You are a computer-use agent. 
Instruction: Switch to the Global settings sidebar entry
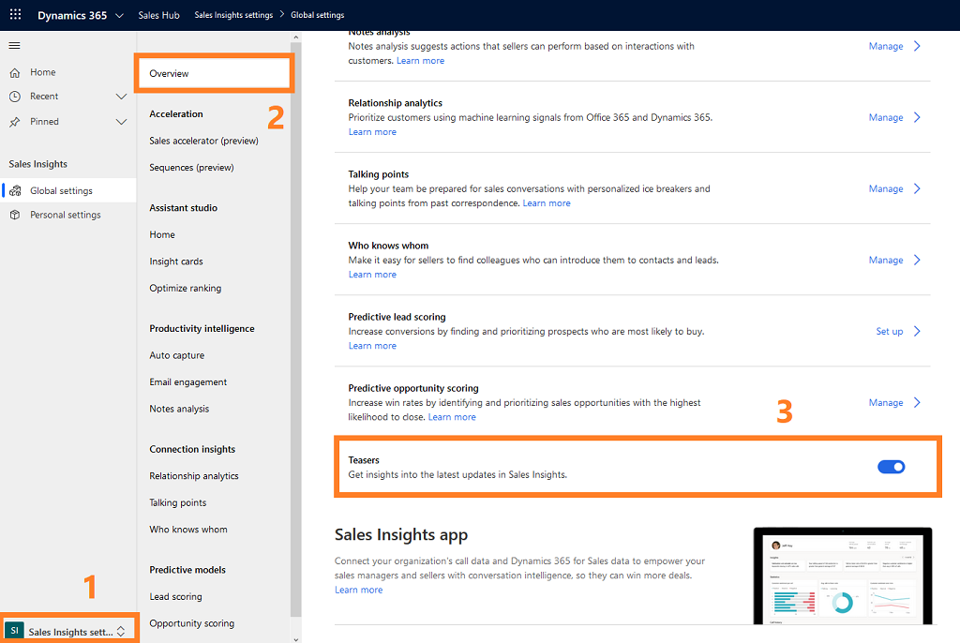(60, 189)
